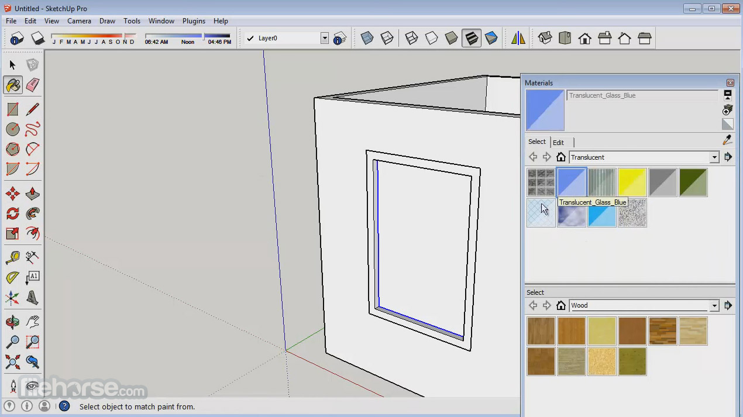Open the Plugins menu

point(194,21)
